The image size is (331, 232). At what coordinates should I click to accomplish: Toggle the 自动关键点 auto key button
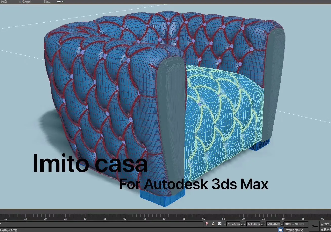326,224
